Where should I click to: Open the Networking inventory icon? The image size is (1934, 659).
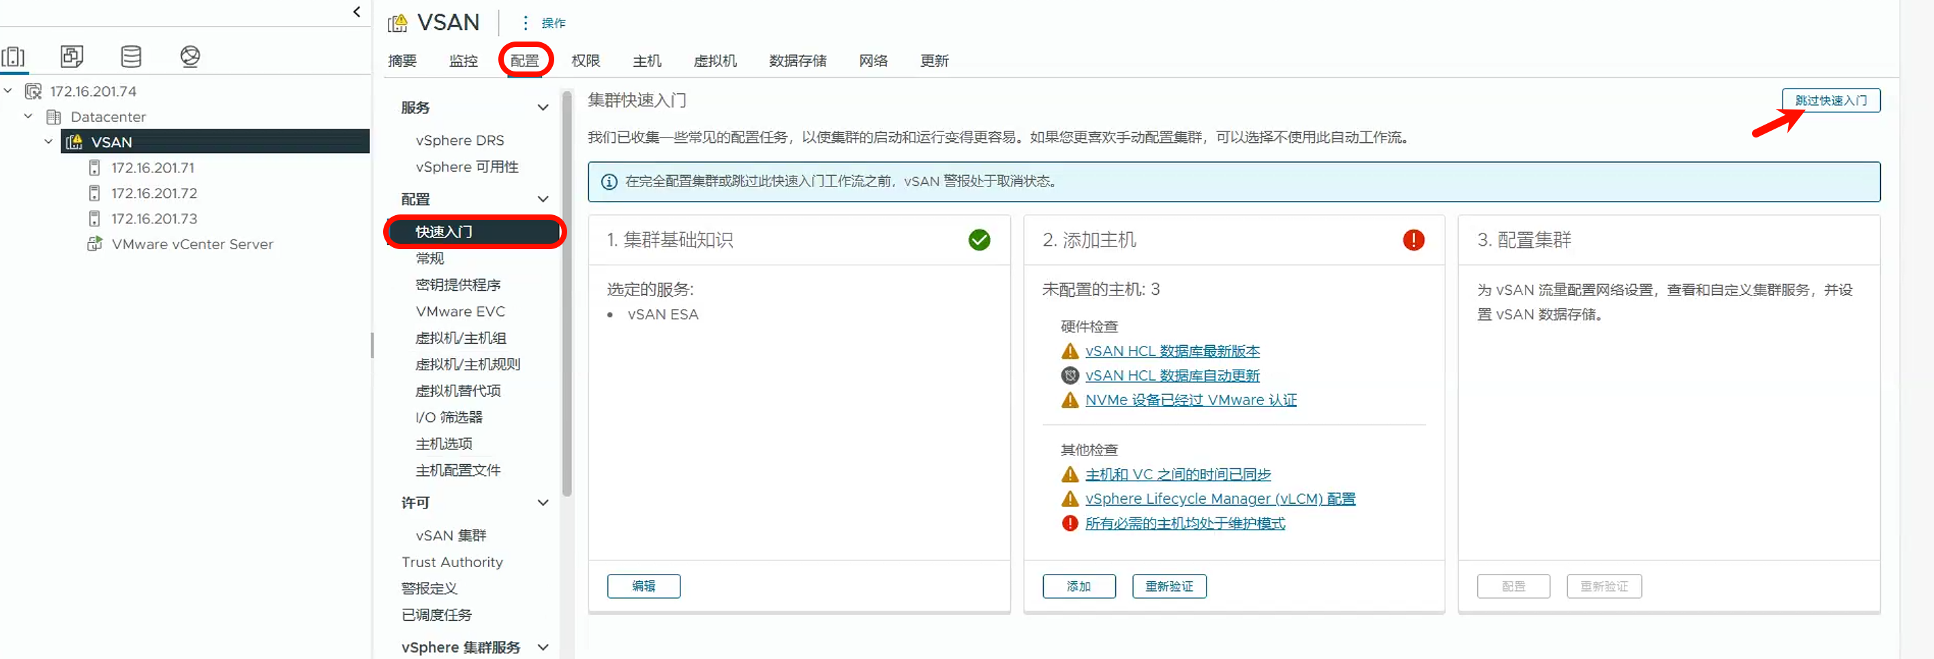pos(190,57)
